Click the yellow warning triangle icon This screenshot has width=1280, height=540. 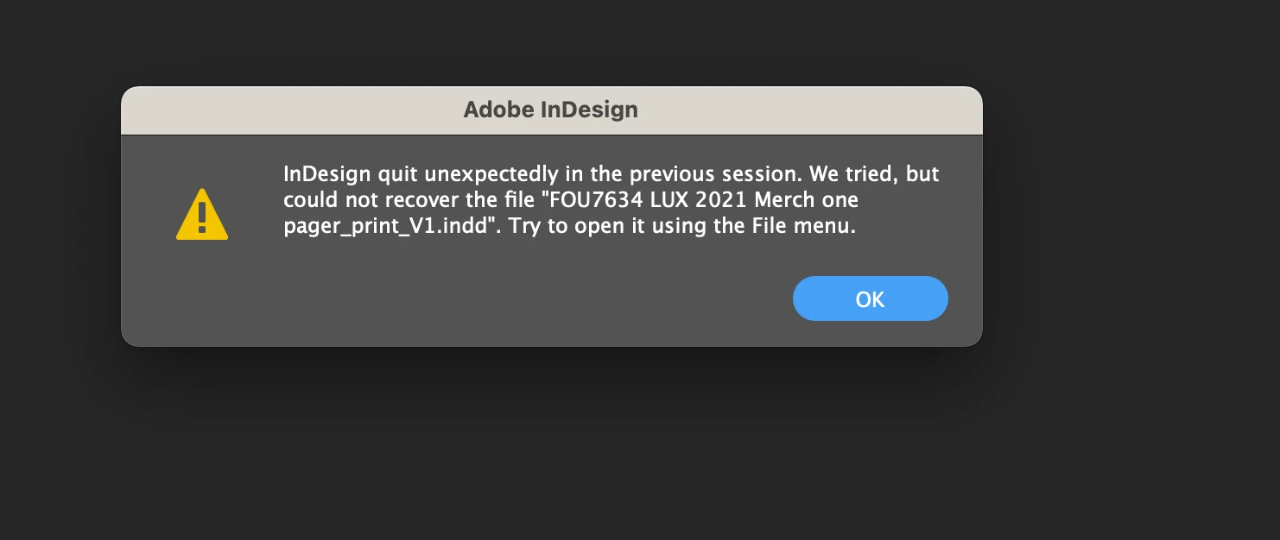tap(202, 215)
